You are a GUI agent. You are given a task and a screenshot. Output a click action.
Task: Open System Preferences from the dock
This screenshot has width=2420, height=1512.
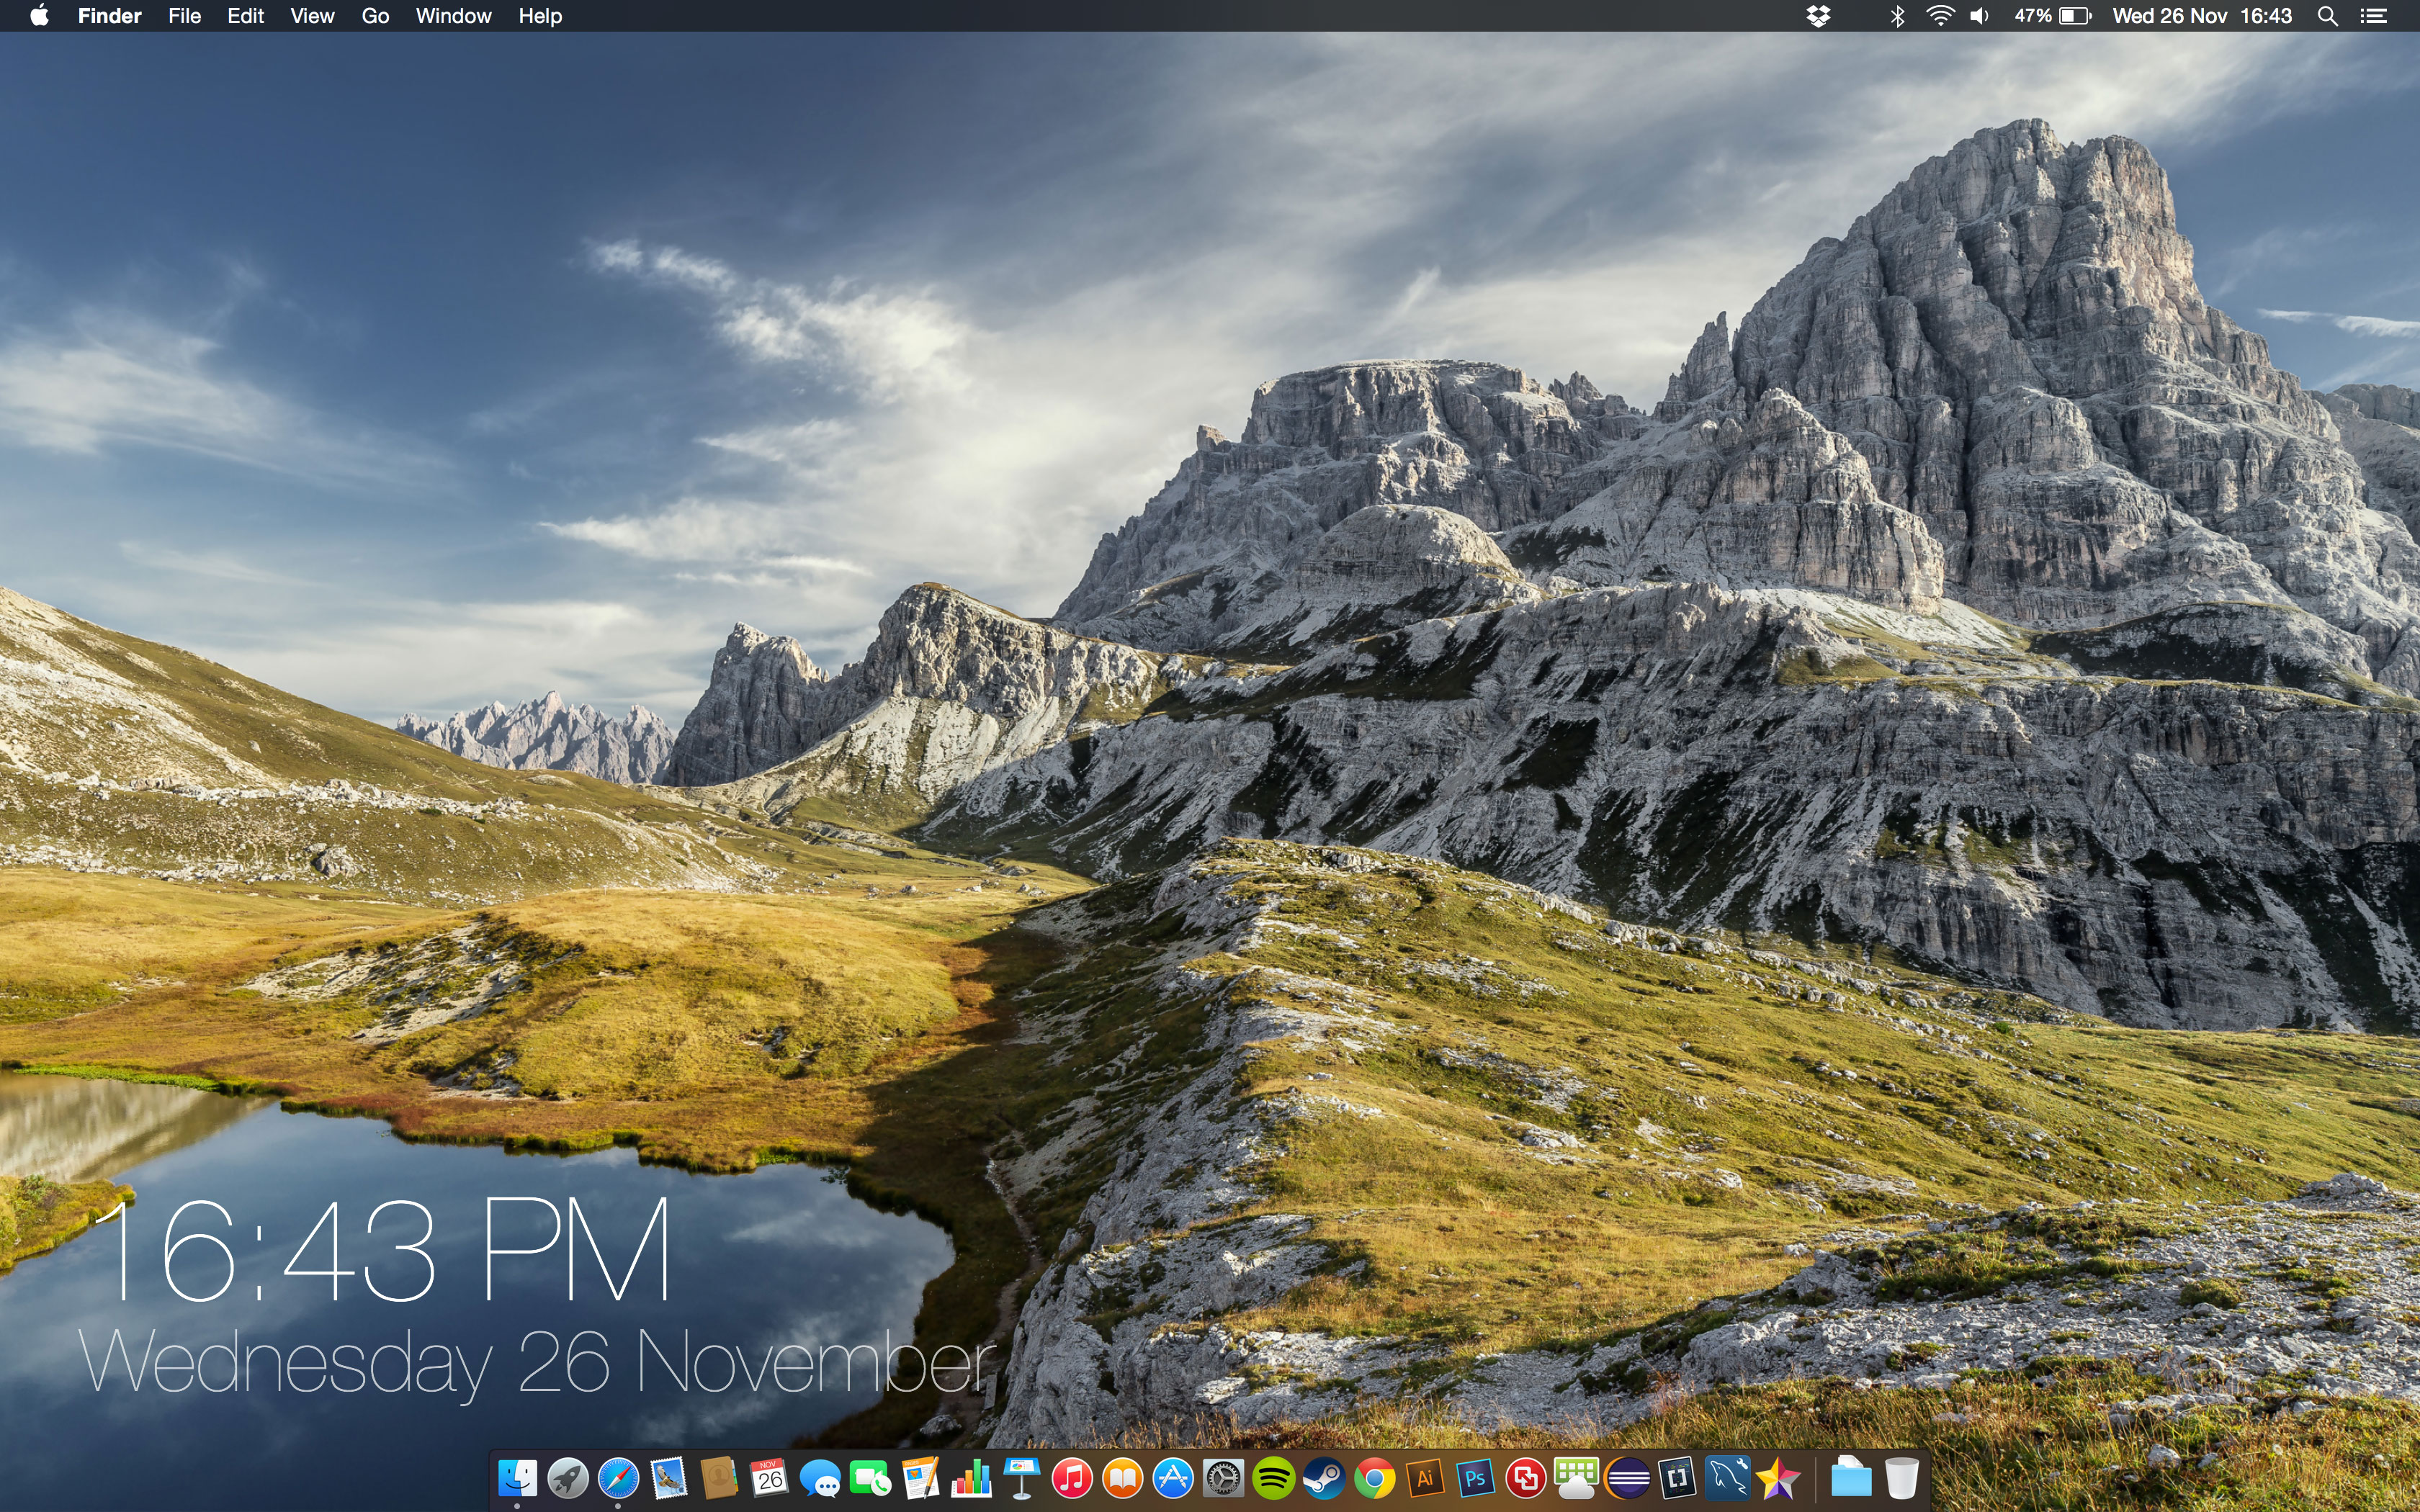point(1223,1478)
